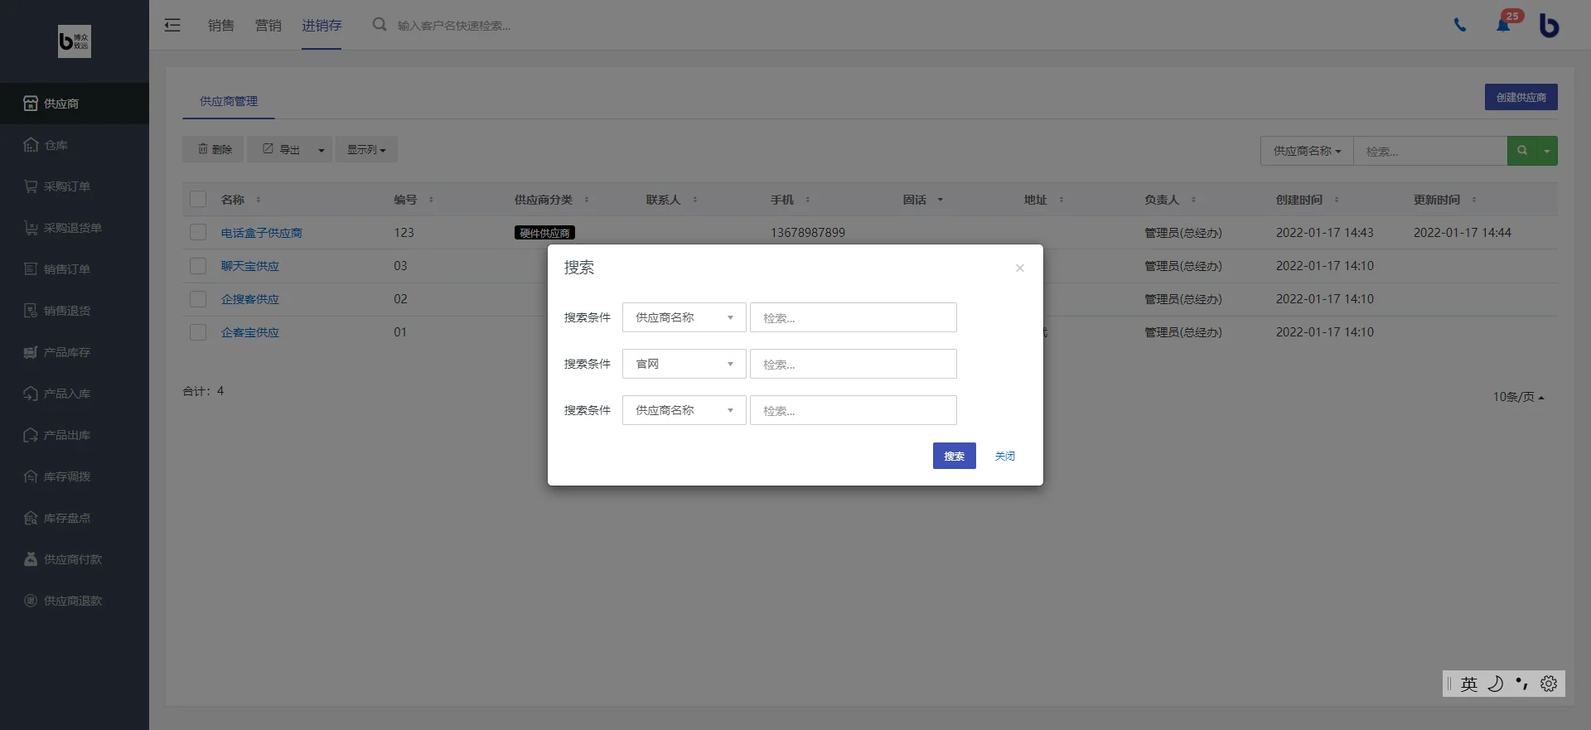This screenshot has height=730, width=1591.
Task: Open 产品入库 in the sidebar
Action: pos(74,394)
